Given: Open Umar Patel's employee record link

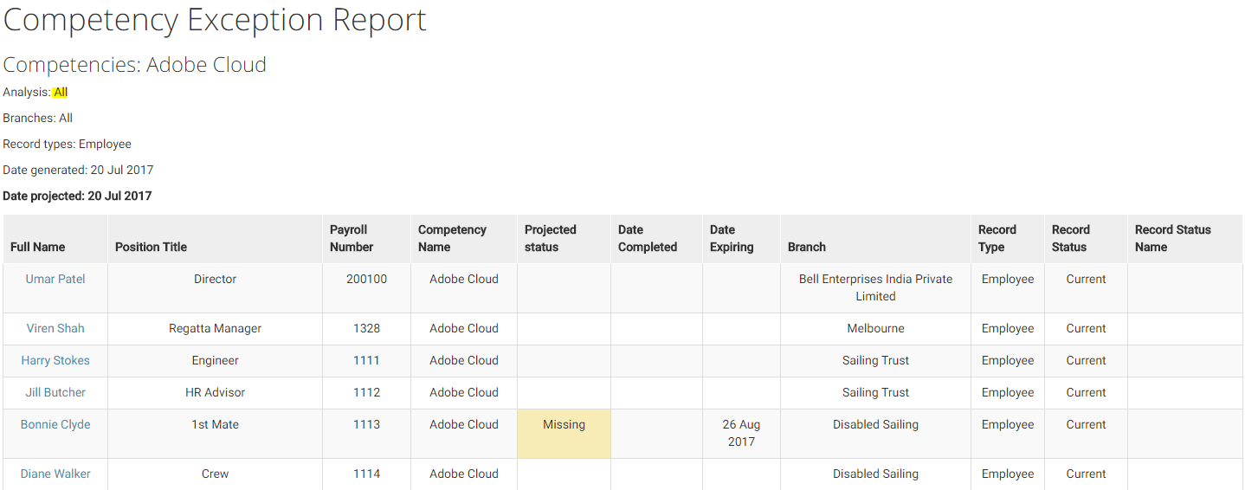Looking at the screenshot, I should coord(55,279).
